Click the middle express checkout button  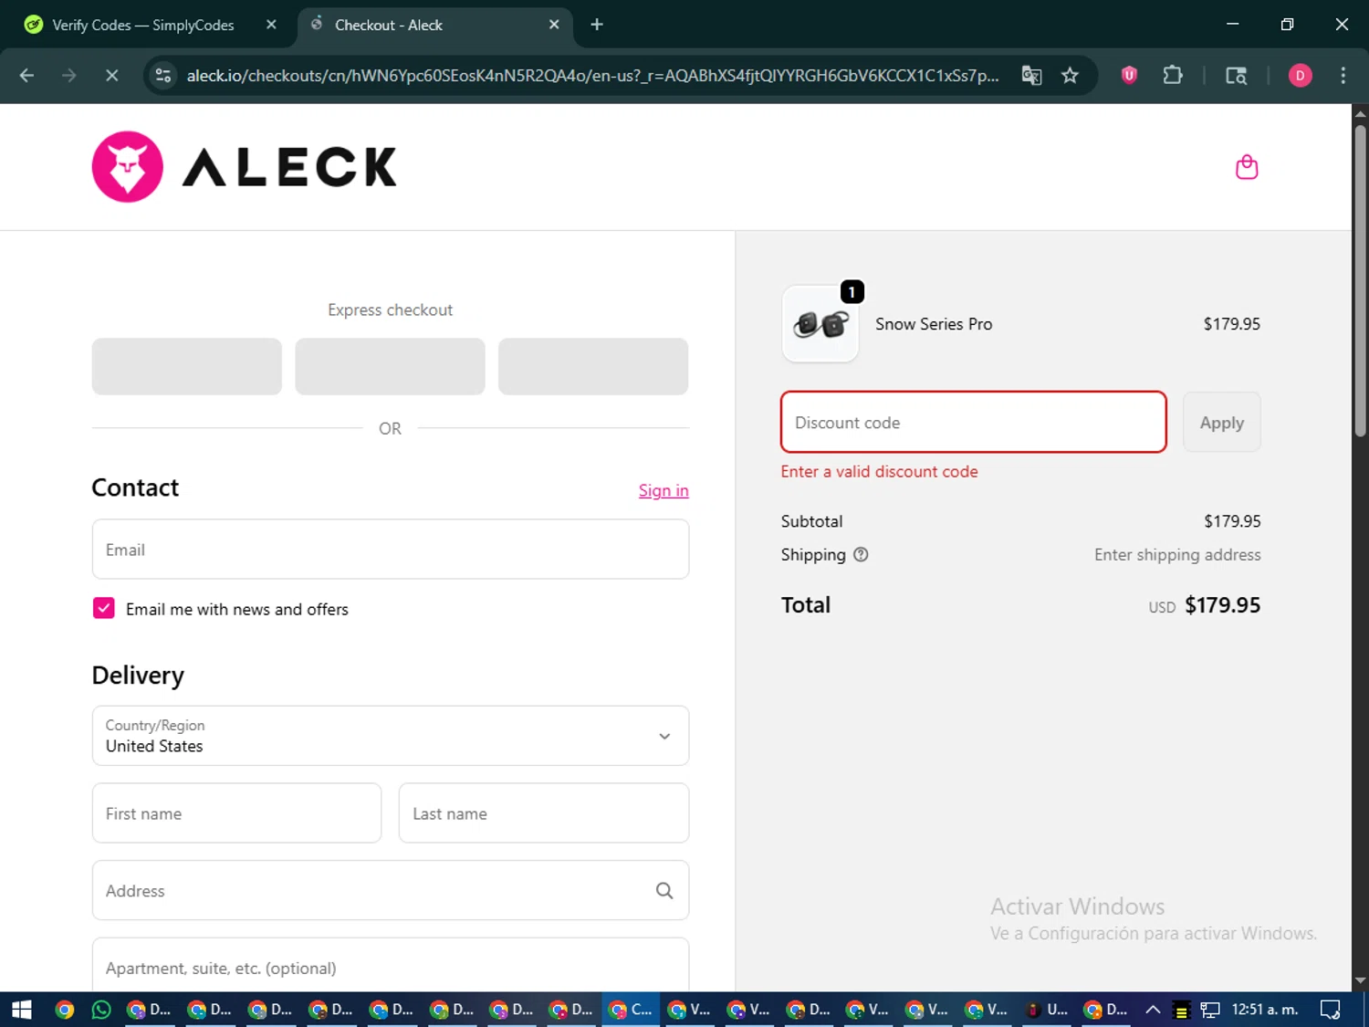[390, 366]
